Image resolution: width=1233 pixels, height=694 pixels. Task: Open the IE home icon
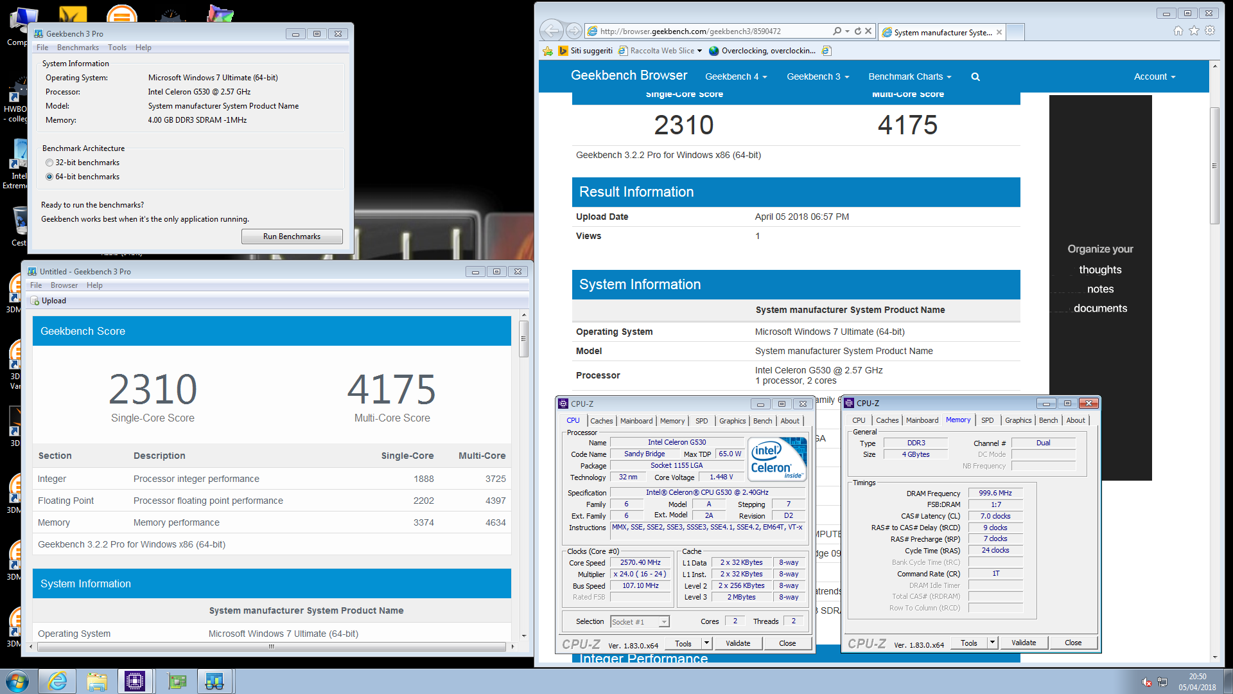[x=1178, y=31]
